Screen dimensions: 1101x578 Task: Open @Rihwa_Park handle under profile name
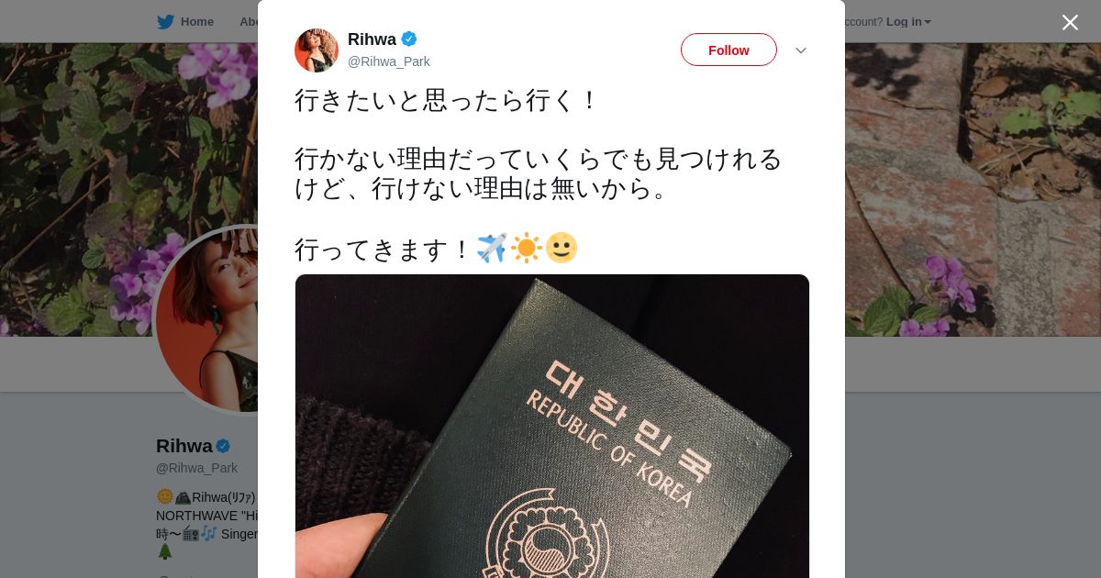196,468
